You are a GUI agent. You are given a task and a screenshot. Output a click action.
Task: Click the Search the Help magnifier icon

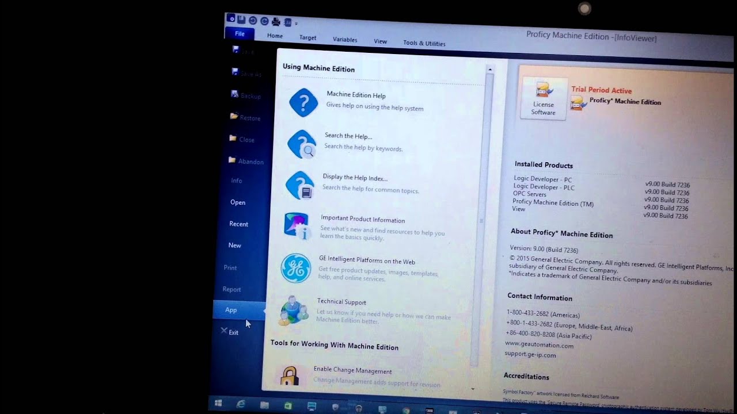[302, 144]
